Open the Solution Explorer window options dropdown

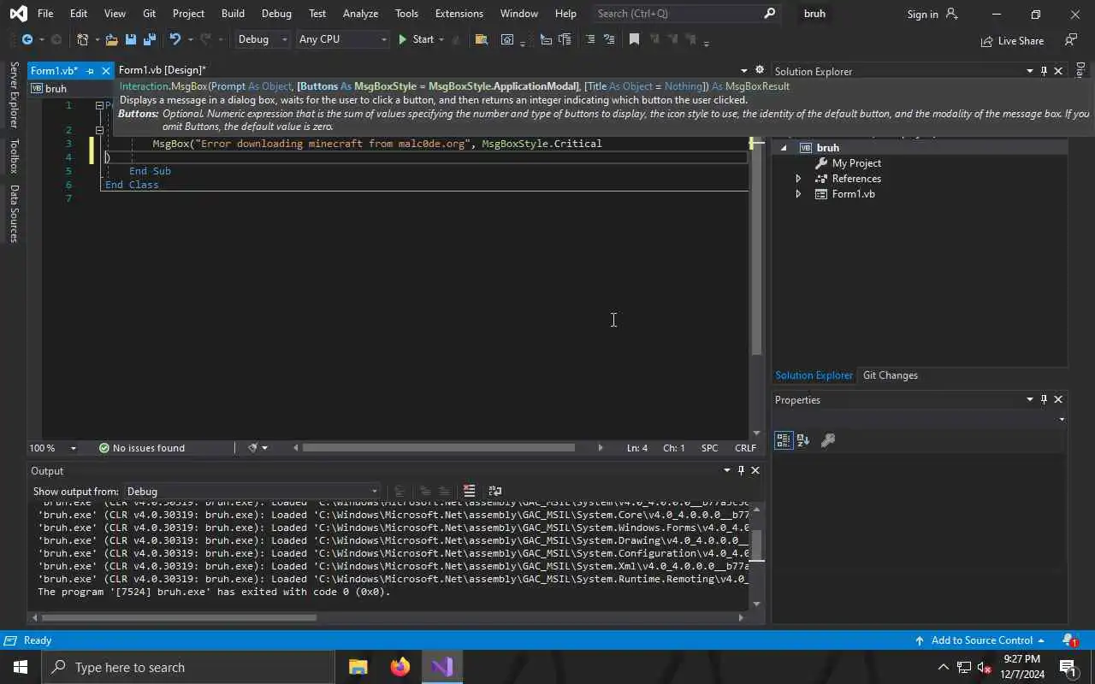[x=1029, y=71]
